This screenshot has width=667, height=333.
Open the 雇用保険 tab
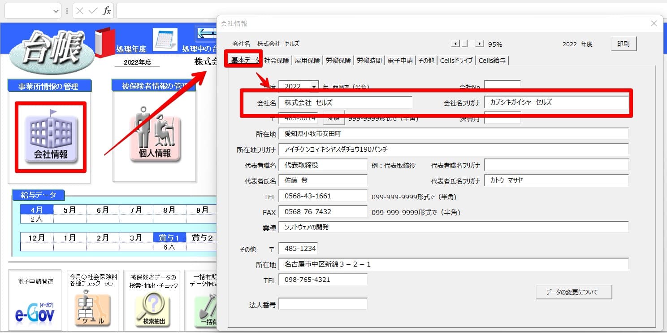pos(308,61)
